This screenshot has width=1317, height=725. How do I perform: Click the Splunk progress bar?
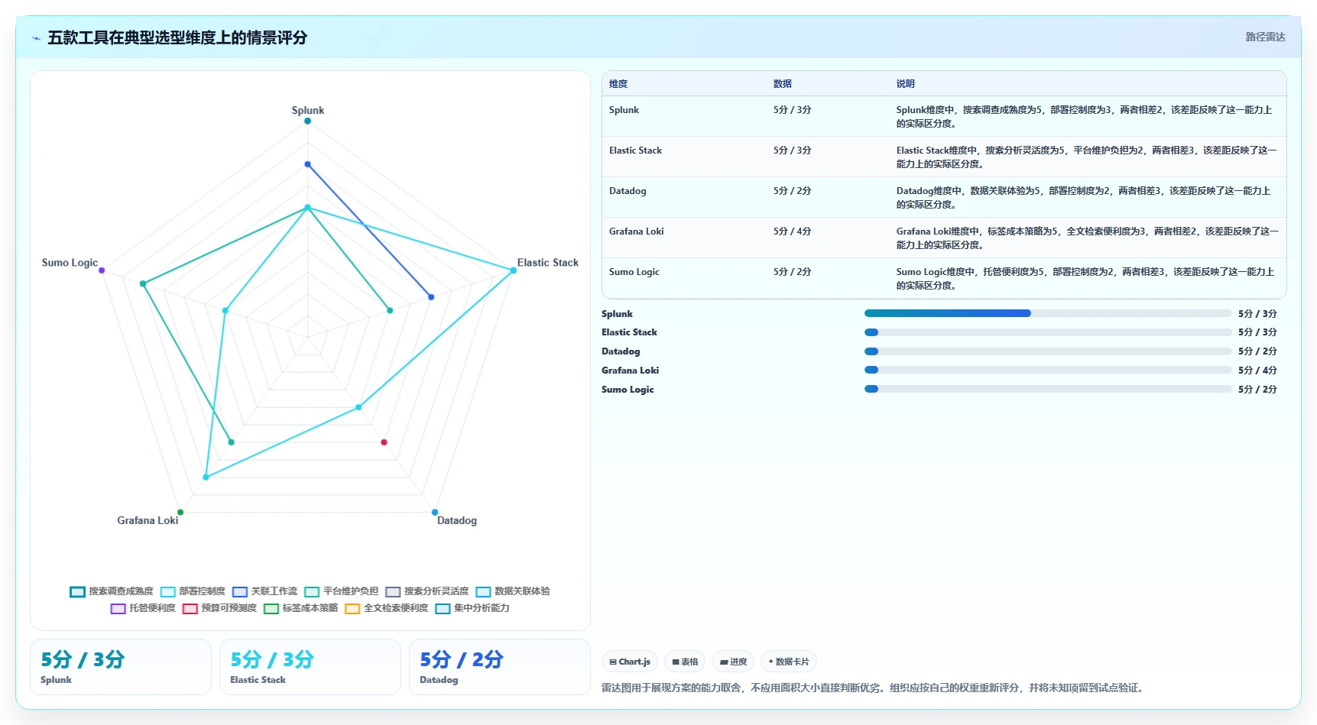1048,313
